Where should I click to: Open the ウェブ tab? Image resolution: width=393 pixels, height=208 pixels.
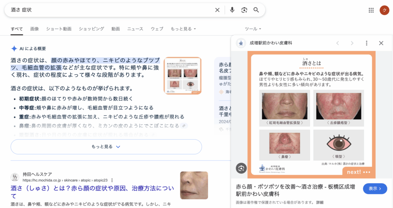tap(157, 29)
